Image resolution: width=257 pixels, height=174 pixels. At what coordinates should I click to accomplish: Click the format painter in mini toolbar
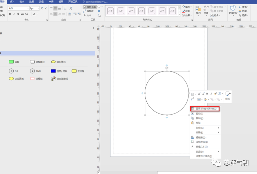pos(215,94)
